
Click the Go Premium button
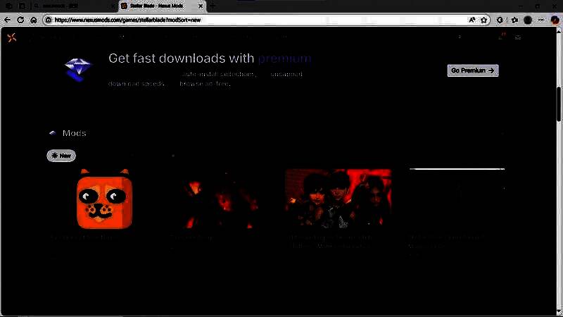click(473, 70)
